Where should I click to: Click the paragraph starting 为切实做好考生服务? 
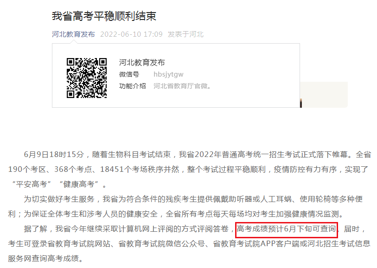(x=185, y=199)
